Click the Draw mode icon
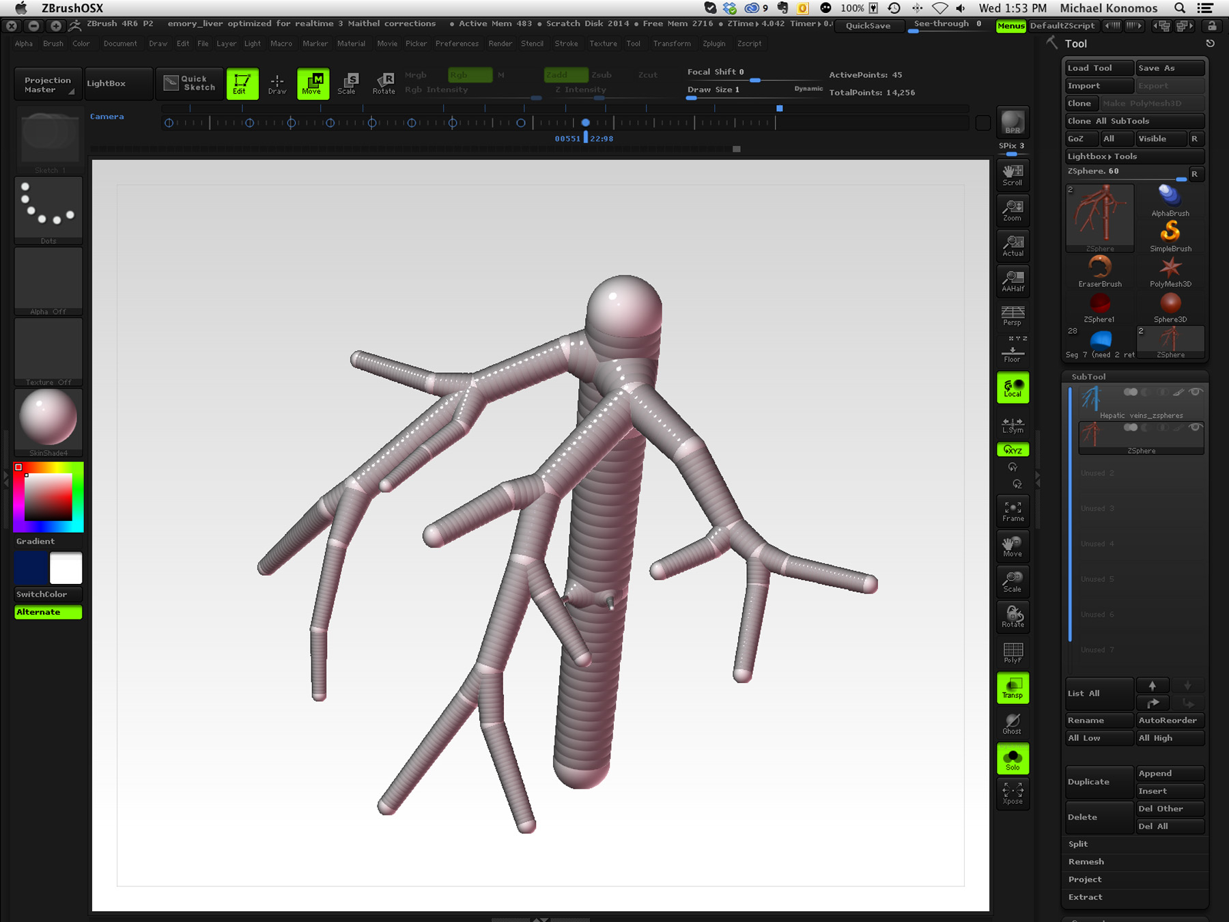1229x922 pixels. pyautogui.click(x=277, y=83)
